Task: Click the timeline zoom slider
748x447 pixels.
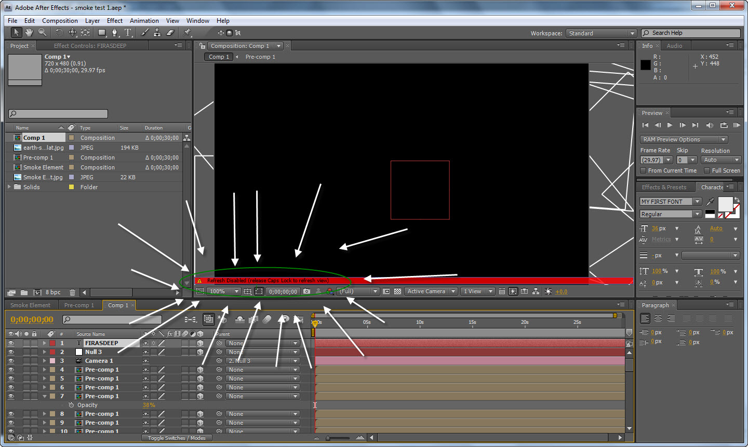Action: [x=339, y=438]
